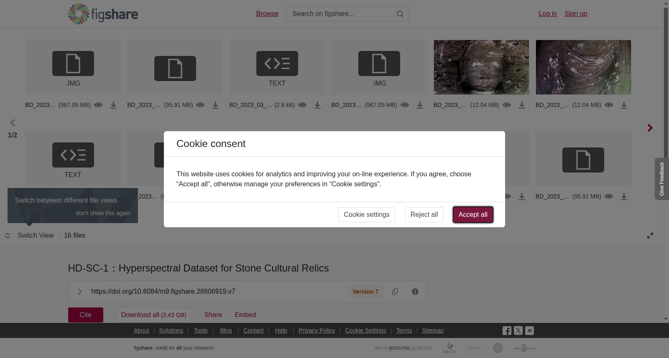Go to the previous page of files

(13, 123)
